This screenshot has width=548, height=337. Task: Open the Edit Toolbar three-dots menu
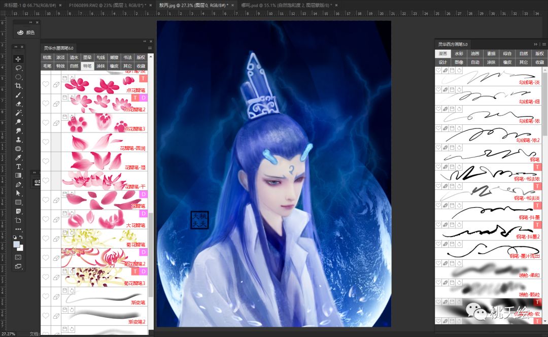[19, 229]
